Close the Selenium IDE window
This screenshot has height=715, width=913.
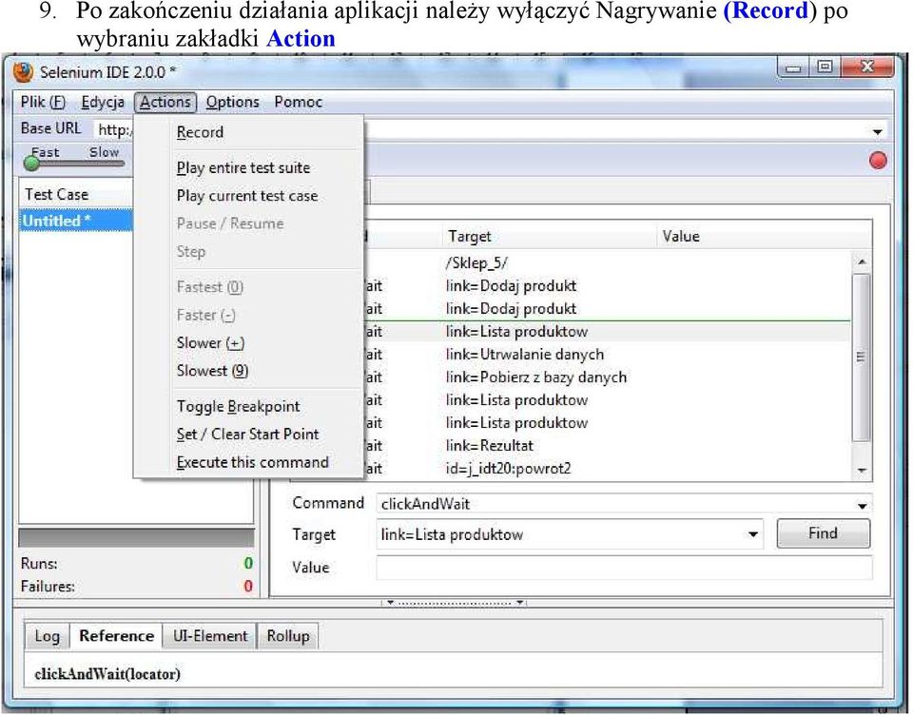867,68
